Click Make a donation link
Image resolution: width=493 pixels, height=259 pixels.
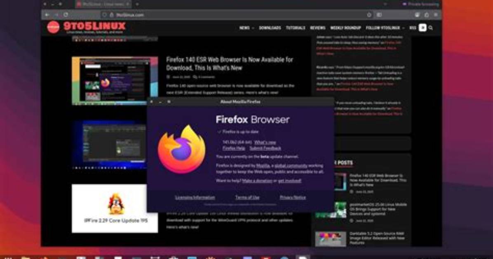(257, 181)
